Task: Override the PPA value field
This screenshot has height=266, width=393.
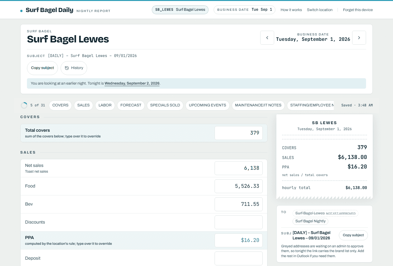Action: click(x=239, y=240)
